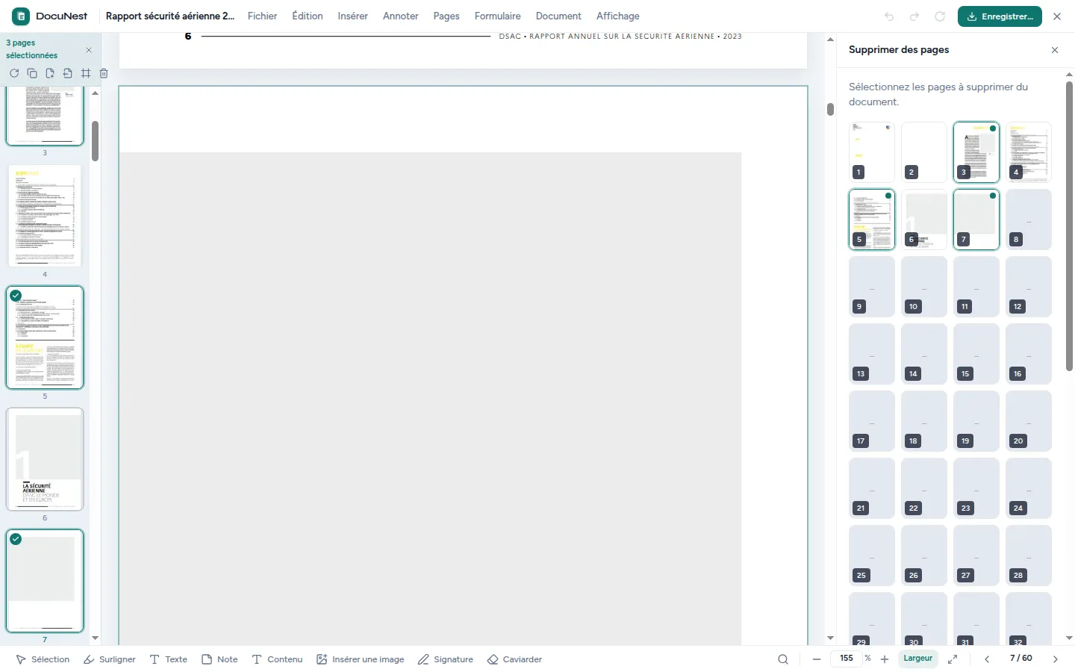Image resolution: width=1075 pixels, height=672 pixels.
Task: Deselect page 7 in delete panel
Action: click(976, 220)
